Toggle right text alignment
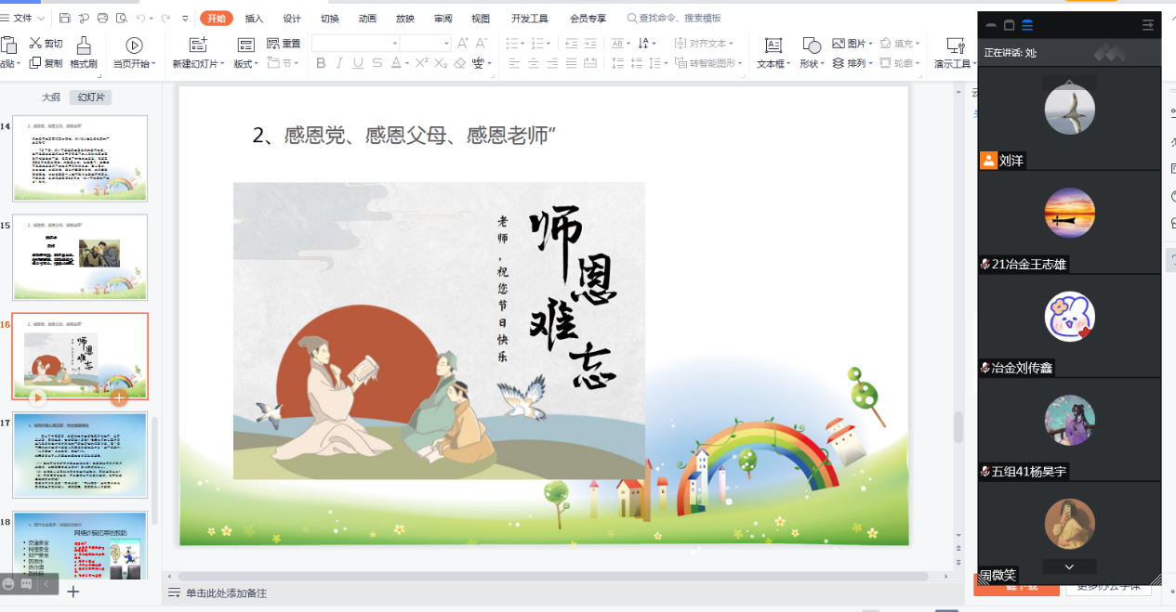The width and height of the screenshot is (1176, 612). pos(554,63)
